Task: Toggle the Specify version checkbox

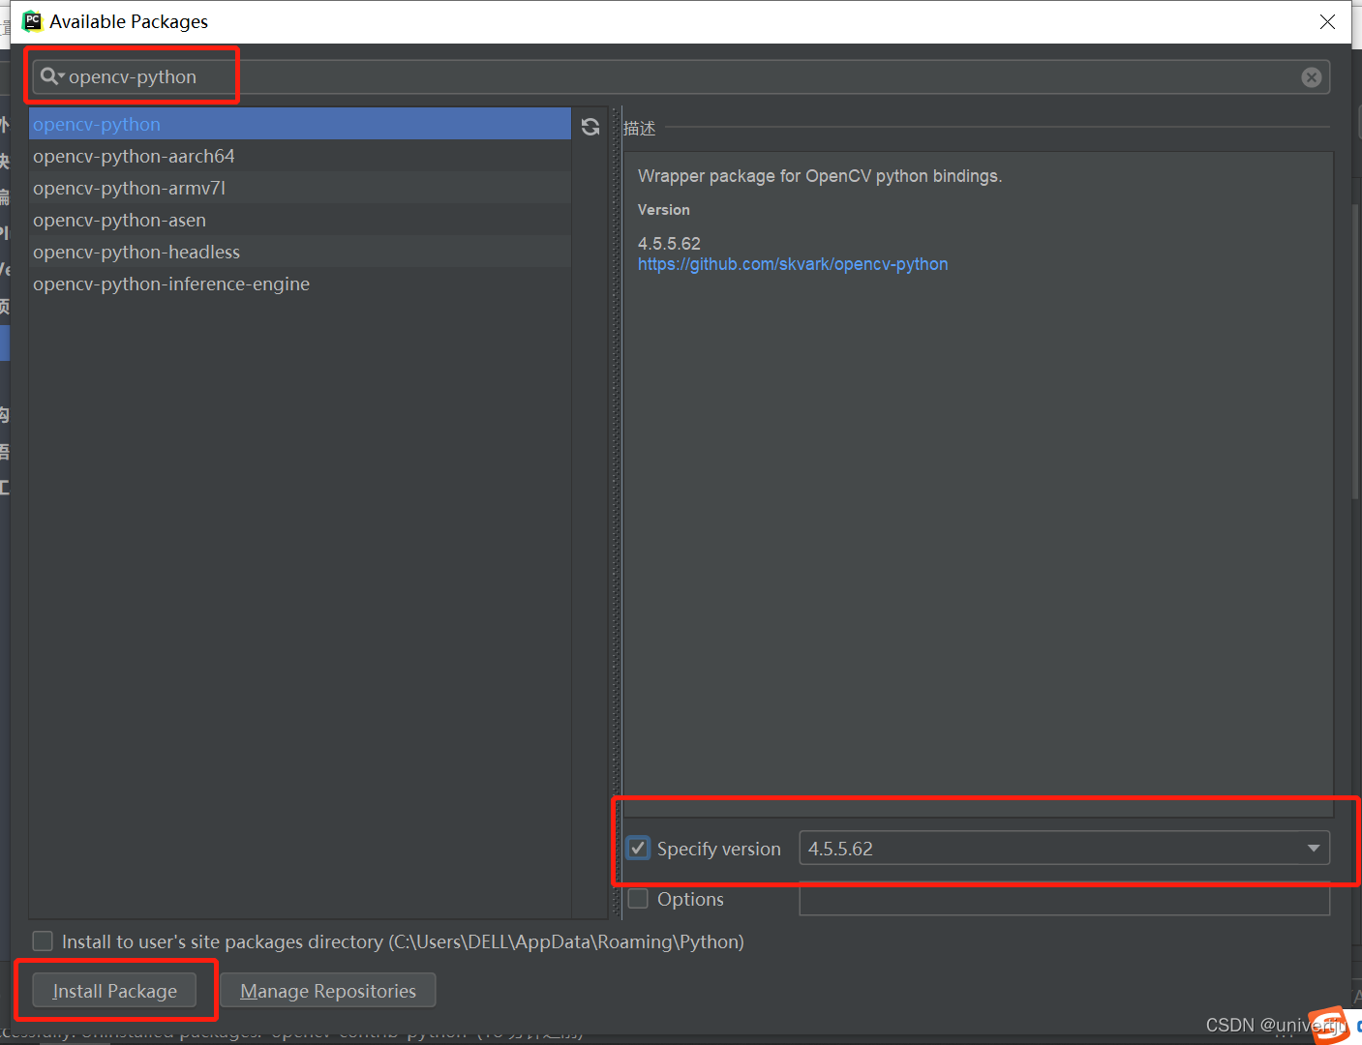Action: pyautogui.click(x=638, y=849)
